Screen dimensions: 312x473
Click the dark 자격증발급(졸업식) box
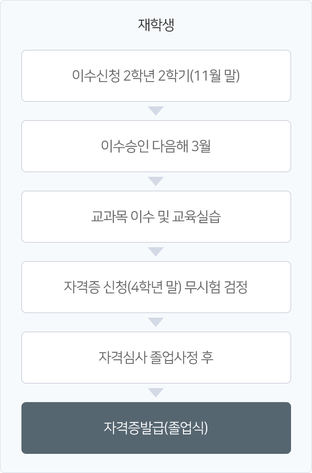click(x=156, y=428)
